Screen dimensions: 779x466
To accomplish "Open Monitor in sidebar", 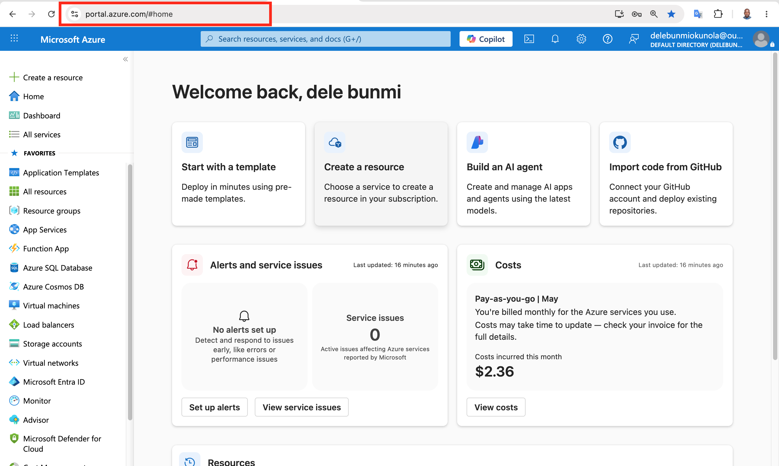I will (x=30, y=401).
